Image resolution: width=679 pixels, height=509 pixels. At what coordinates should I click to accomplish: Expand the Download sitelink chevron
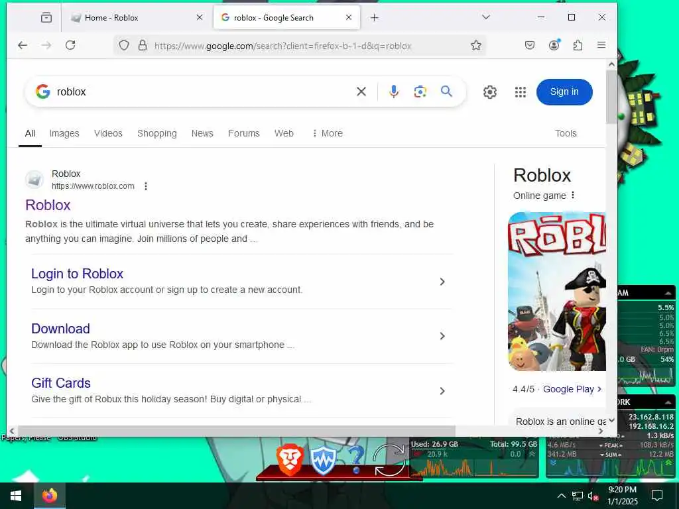tap(442, 336)
